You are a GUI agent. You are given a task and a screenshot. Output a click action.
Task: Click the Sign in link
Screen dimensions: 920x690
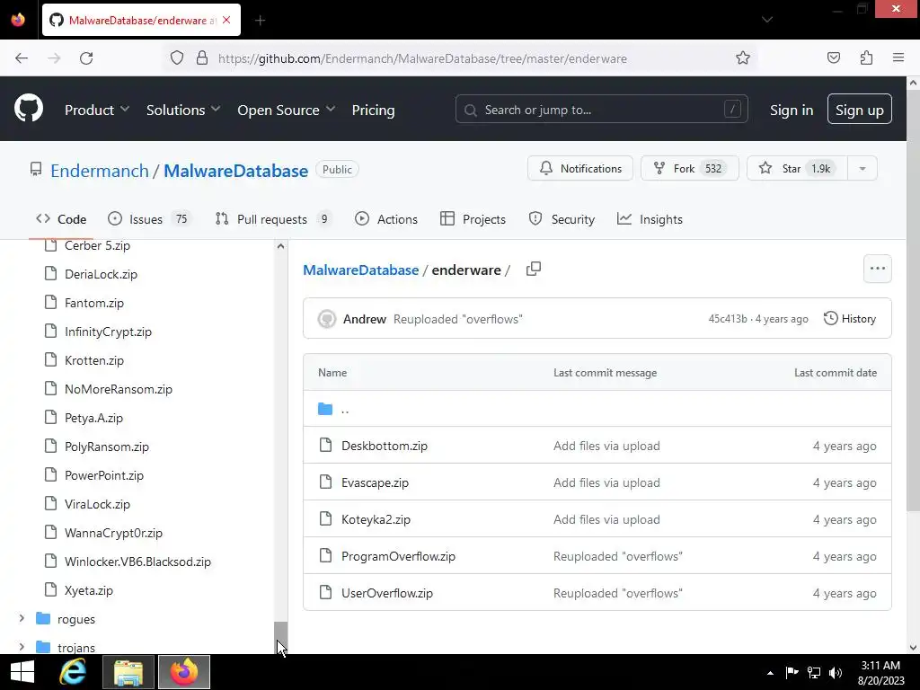792,110
